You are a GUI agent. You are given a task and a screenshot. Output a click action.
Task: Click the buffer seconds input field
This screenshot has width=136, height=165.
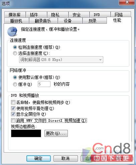pos(44,84)
